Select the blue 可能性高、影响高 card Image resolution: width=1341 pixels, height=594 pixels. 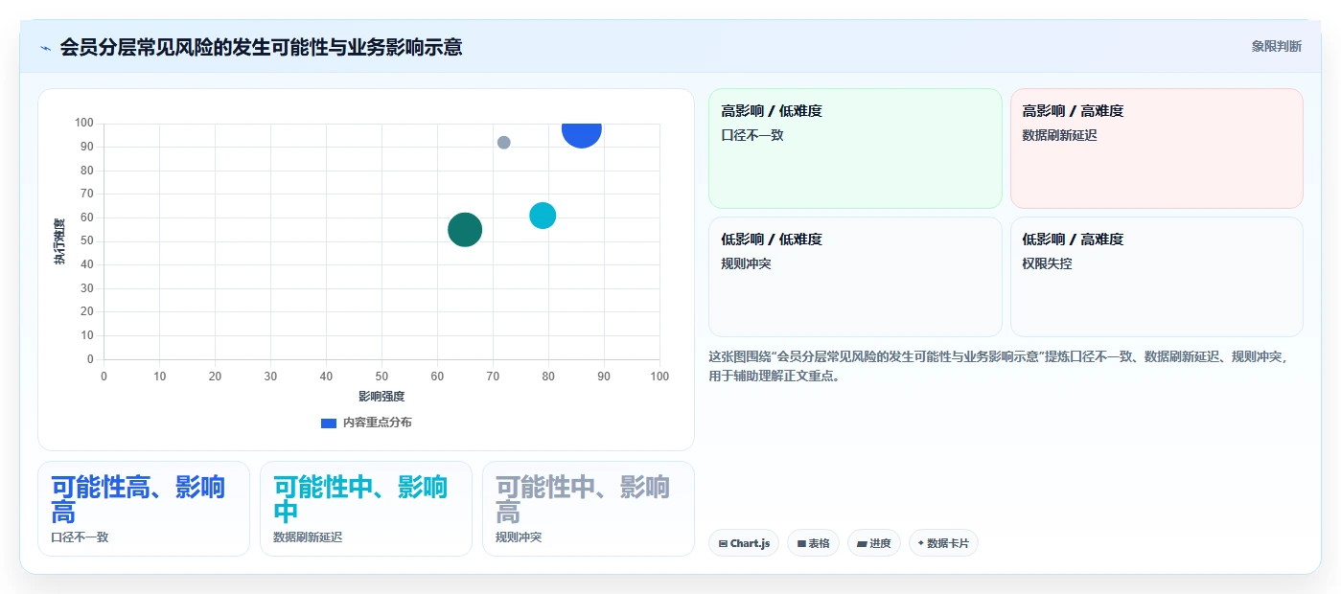pyautogui.click(x=144, y=509)
